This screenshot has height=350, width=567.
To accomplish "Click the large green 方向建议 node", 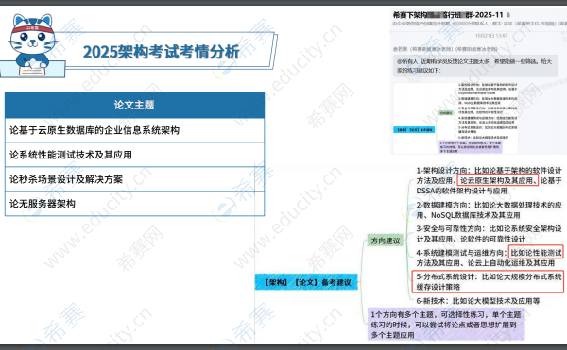I will pyautogui.click(x=386, y=241).
